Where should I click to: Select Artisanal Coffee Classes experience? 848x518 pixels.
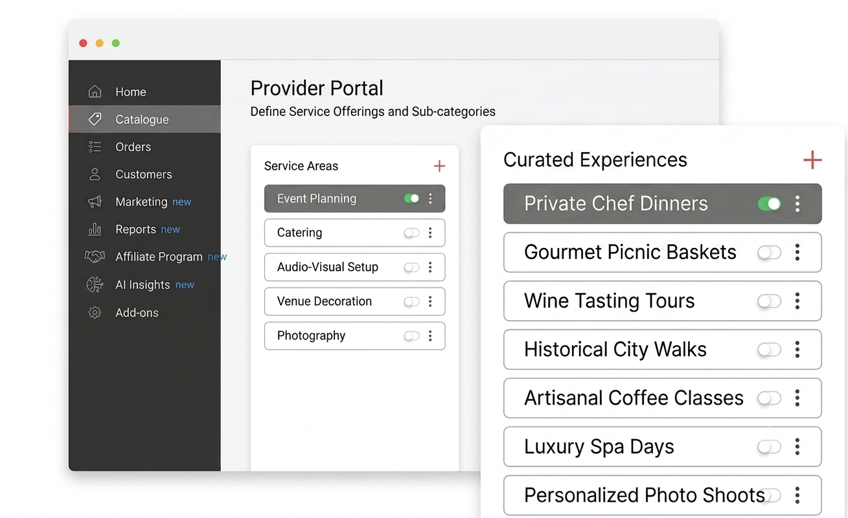662,398
